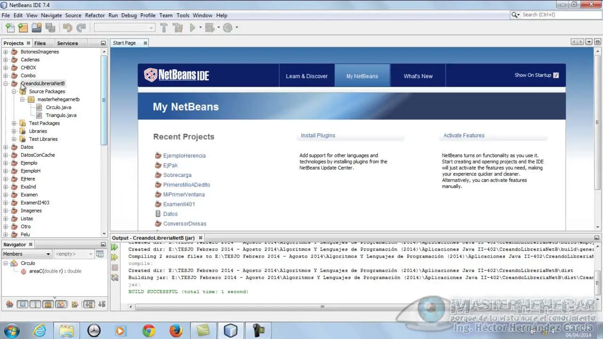Switch to the Learn & Discover tab
Viewport: 603px width, 339px height.
coord(307,76)
